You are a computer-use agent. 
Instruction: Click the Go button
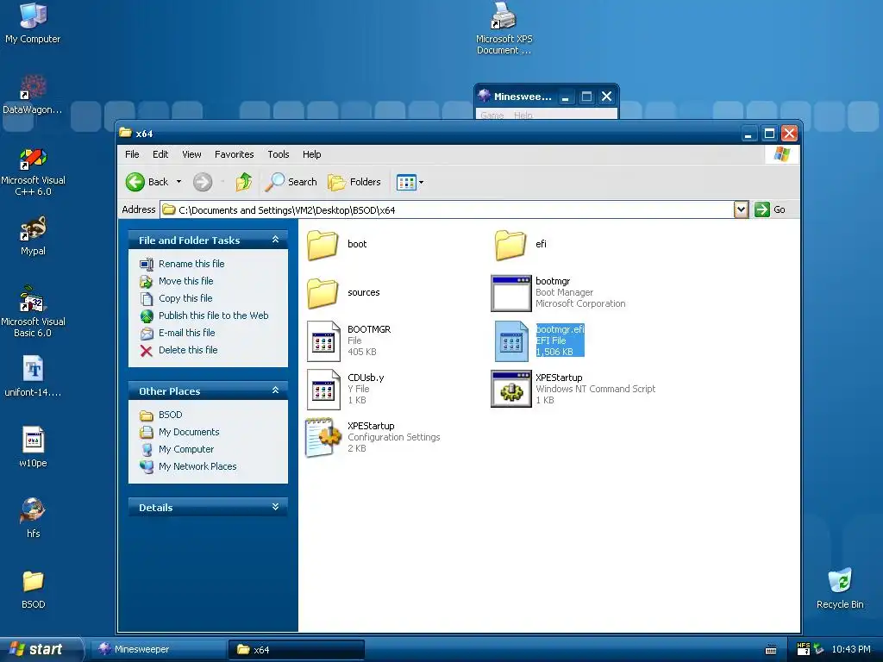point(770,209)
